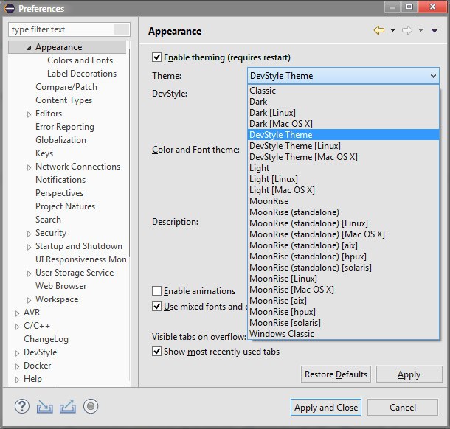This screenshot has height=429, width=450.
Task: Click the export preferences icon
Action: [68, 407]
